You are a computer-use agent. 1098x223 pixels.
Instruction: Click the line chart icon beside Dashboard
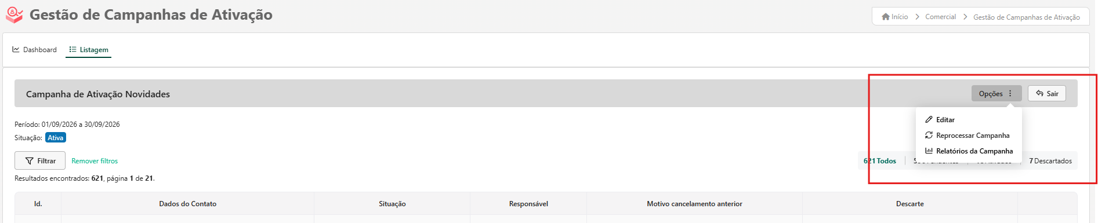pyautogui.click(x=16, y=49)
